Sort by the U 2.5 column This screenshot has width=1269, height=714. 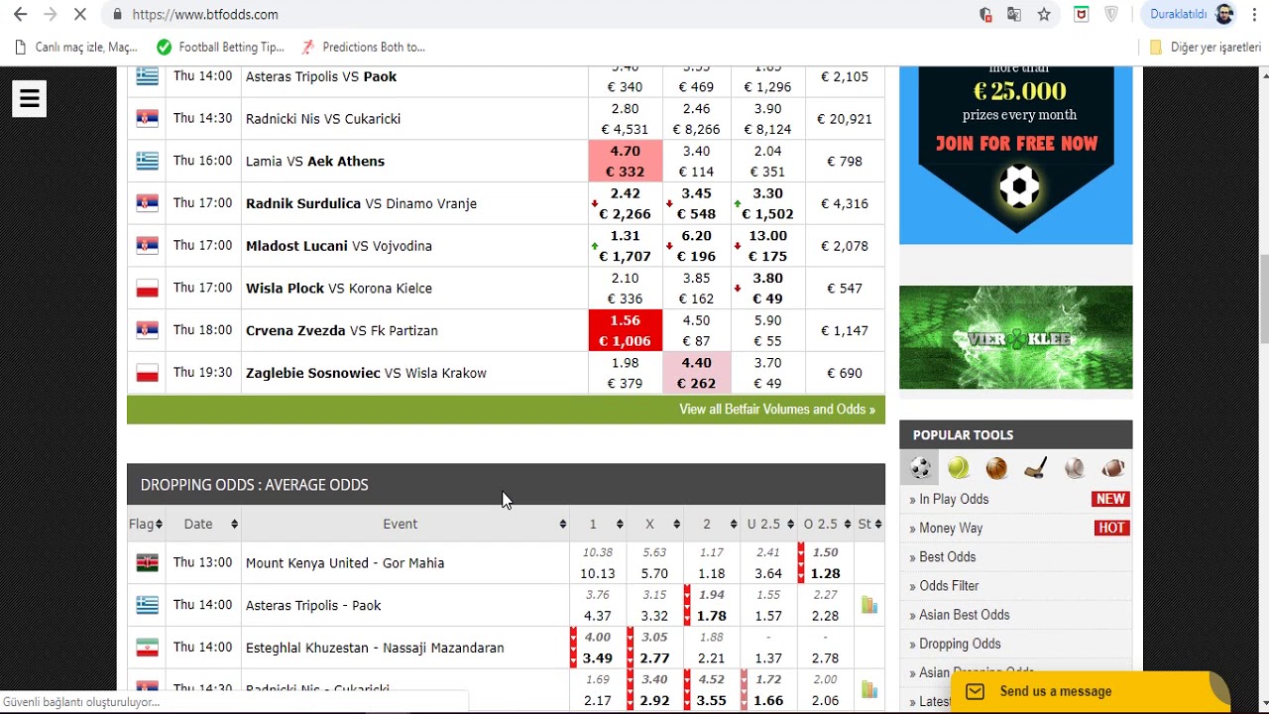pos(768,524)
